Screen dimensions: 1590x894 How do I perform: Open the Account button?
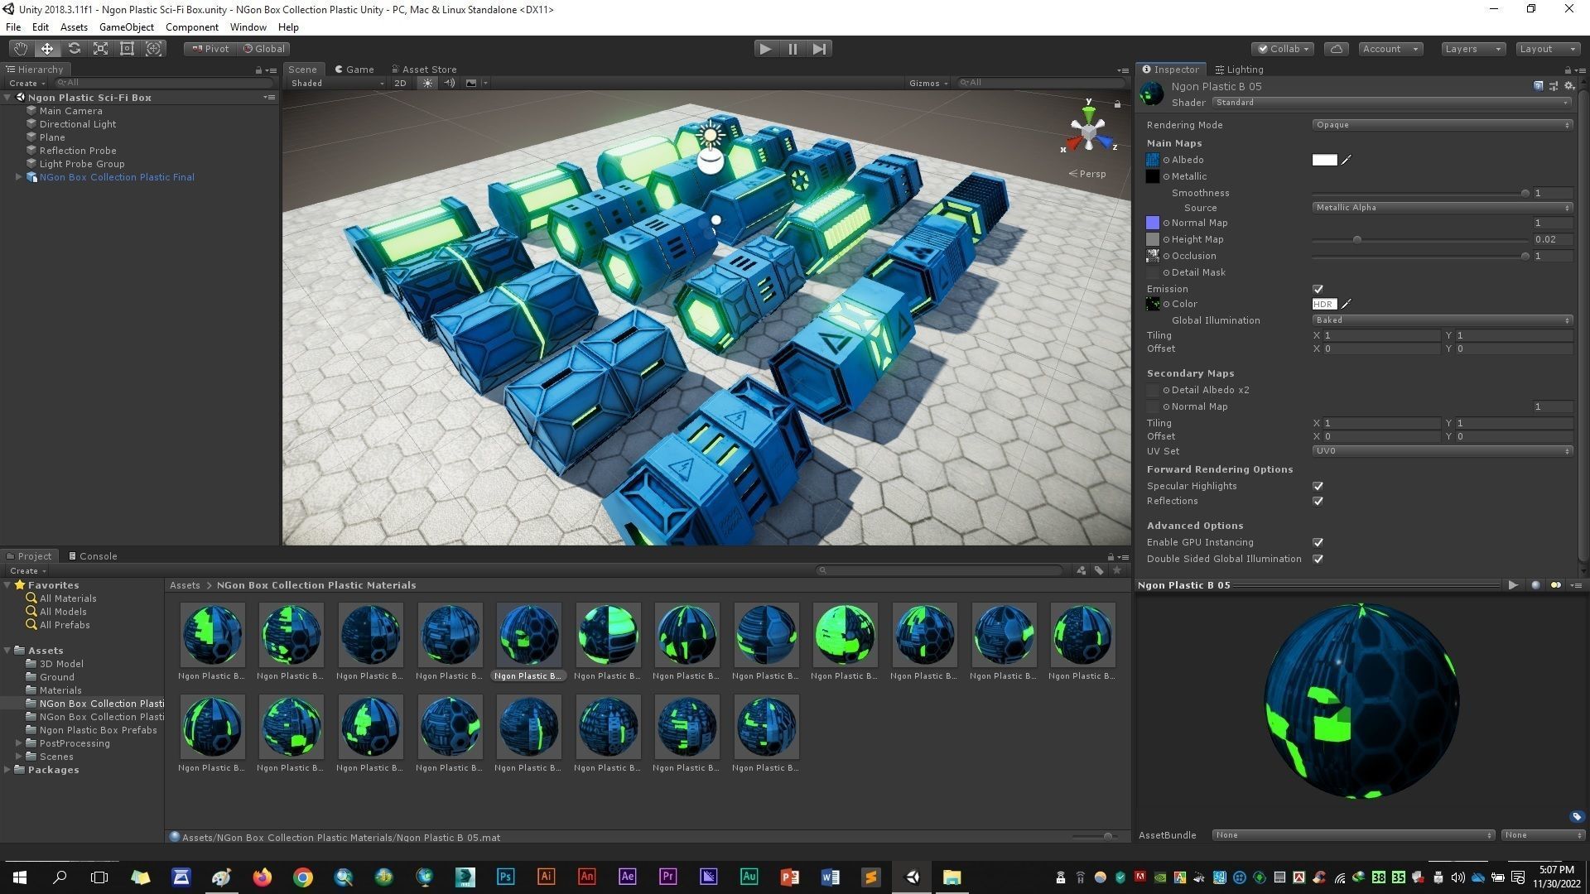(1390, 49)
